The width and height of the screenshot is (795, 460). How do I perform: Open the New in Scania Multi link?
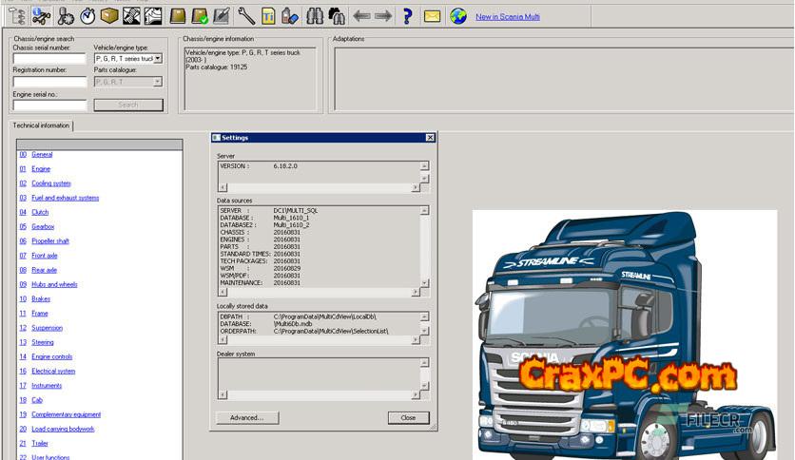click(x=508, y=17)
